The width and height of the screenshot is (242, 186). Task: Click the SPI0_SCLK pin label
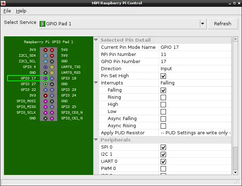(x=26, y=113)
